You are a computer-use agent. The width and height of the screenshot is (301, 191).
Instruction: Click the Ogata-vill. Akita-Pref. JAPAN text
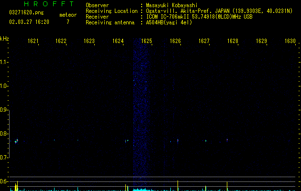pyautogui.click(x=188, y=11)
